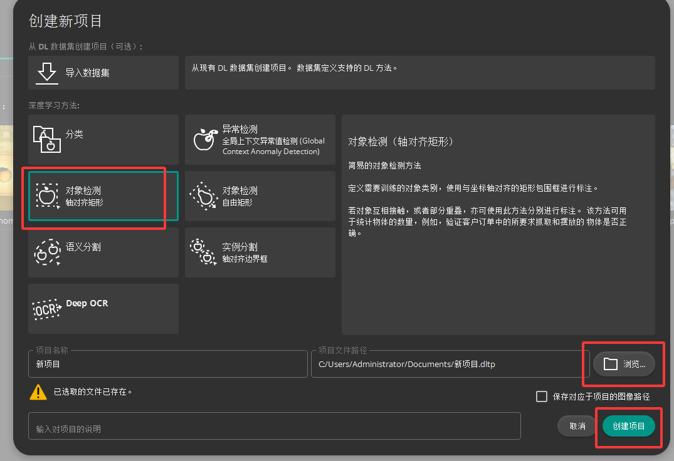This screenshot has width=674, height=461.
Task: Click the anomaly detection apple icon
Action: pos(204,139)
